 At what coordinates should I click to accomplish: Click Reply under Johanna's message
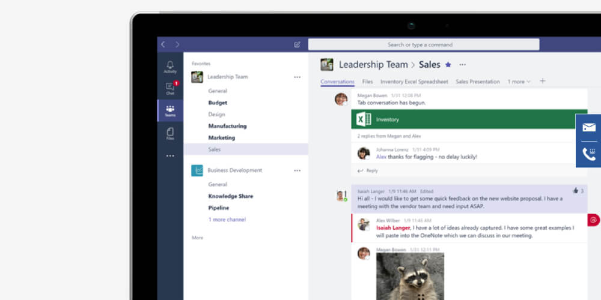tap(368, 170)
